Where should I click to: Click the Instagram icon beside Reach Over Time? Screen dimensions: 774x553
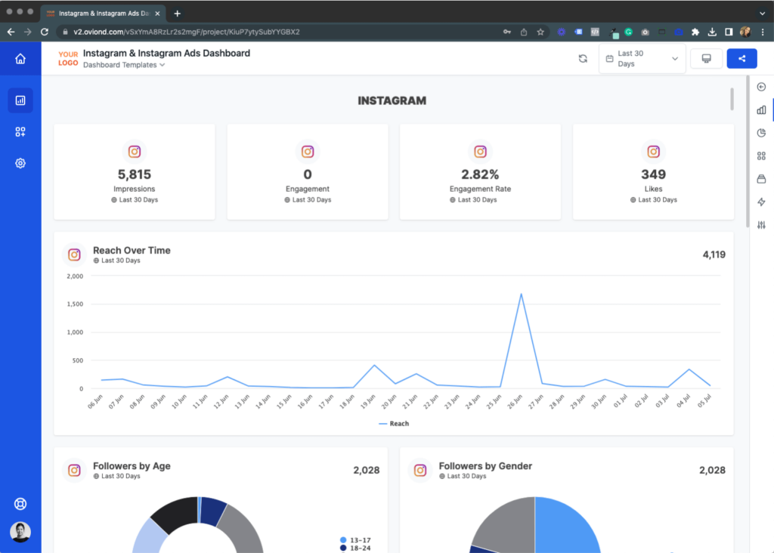[74, 255]
